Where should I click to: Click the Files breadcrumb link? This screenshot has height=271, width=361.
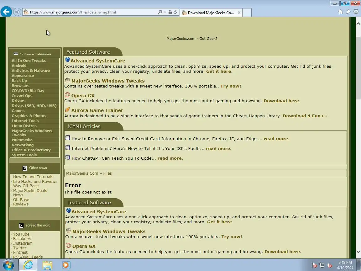(107, 173)
